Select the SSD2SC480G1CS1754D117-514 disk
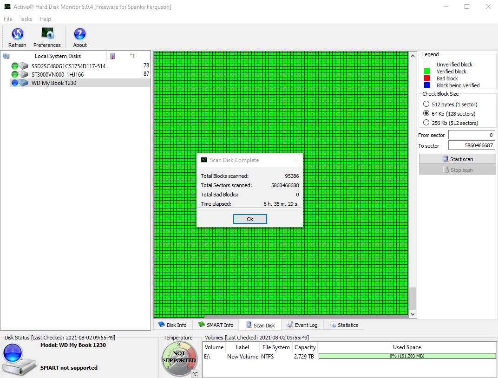 [68, 66]
